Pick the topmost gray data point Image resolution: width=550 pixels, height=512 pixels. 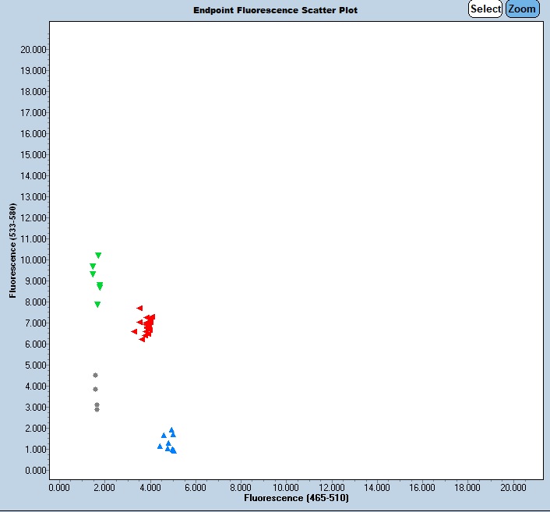point(95,375)
